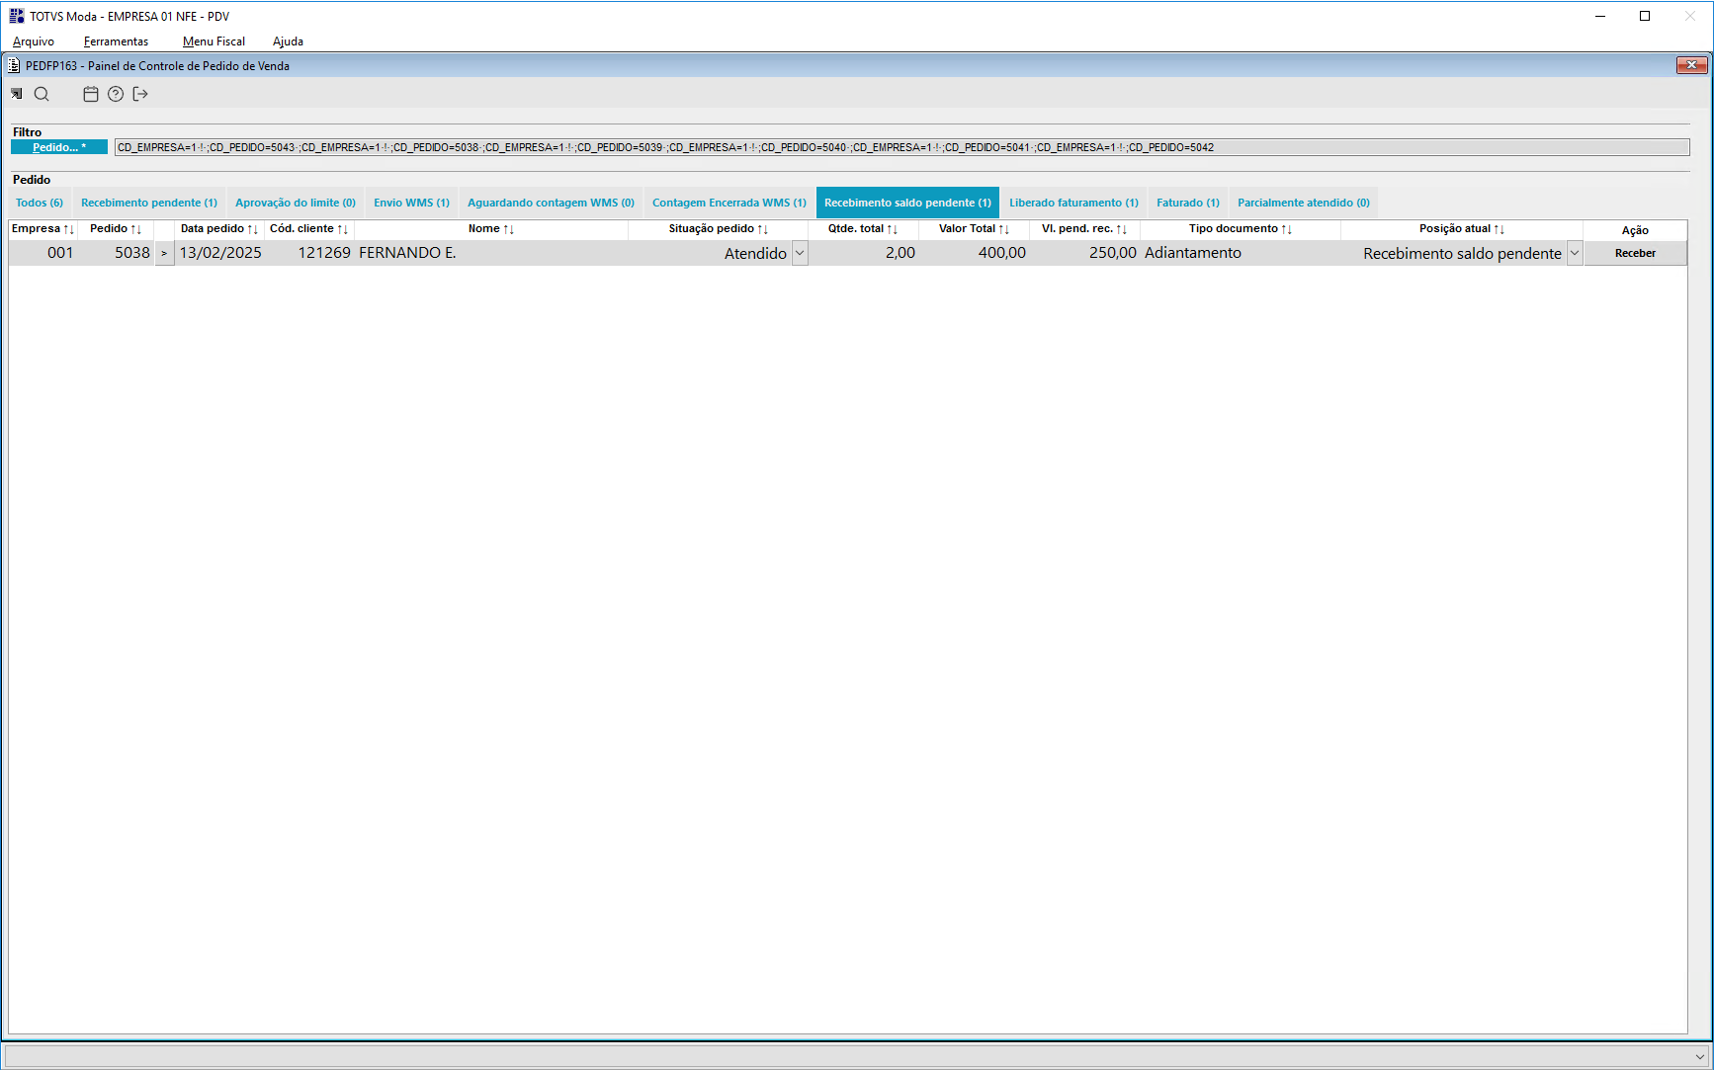Click the TOTVS Moda application icon
Viewport: 1714px width, 1070px height.
17,16
